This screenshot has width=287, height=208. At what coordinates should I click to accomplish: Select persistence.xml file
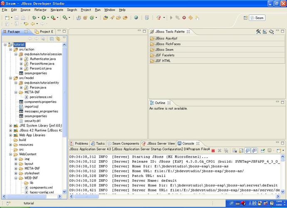(41, 97)
